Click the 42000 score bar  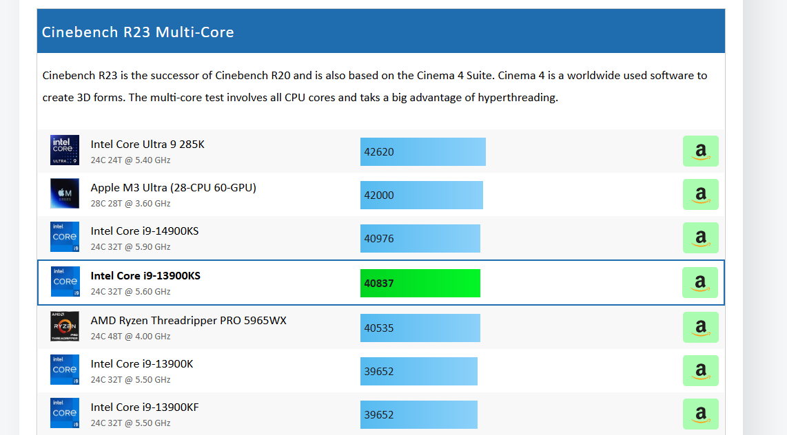pos(422,195)
